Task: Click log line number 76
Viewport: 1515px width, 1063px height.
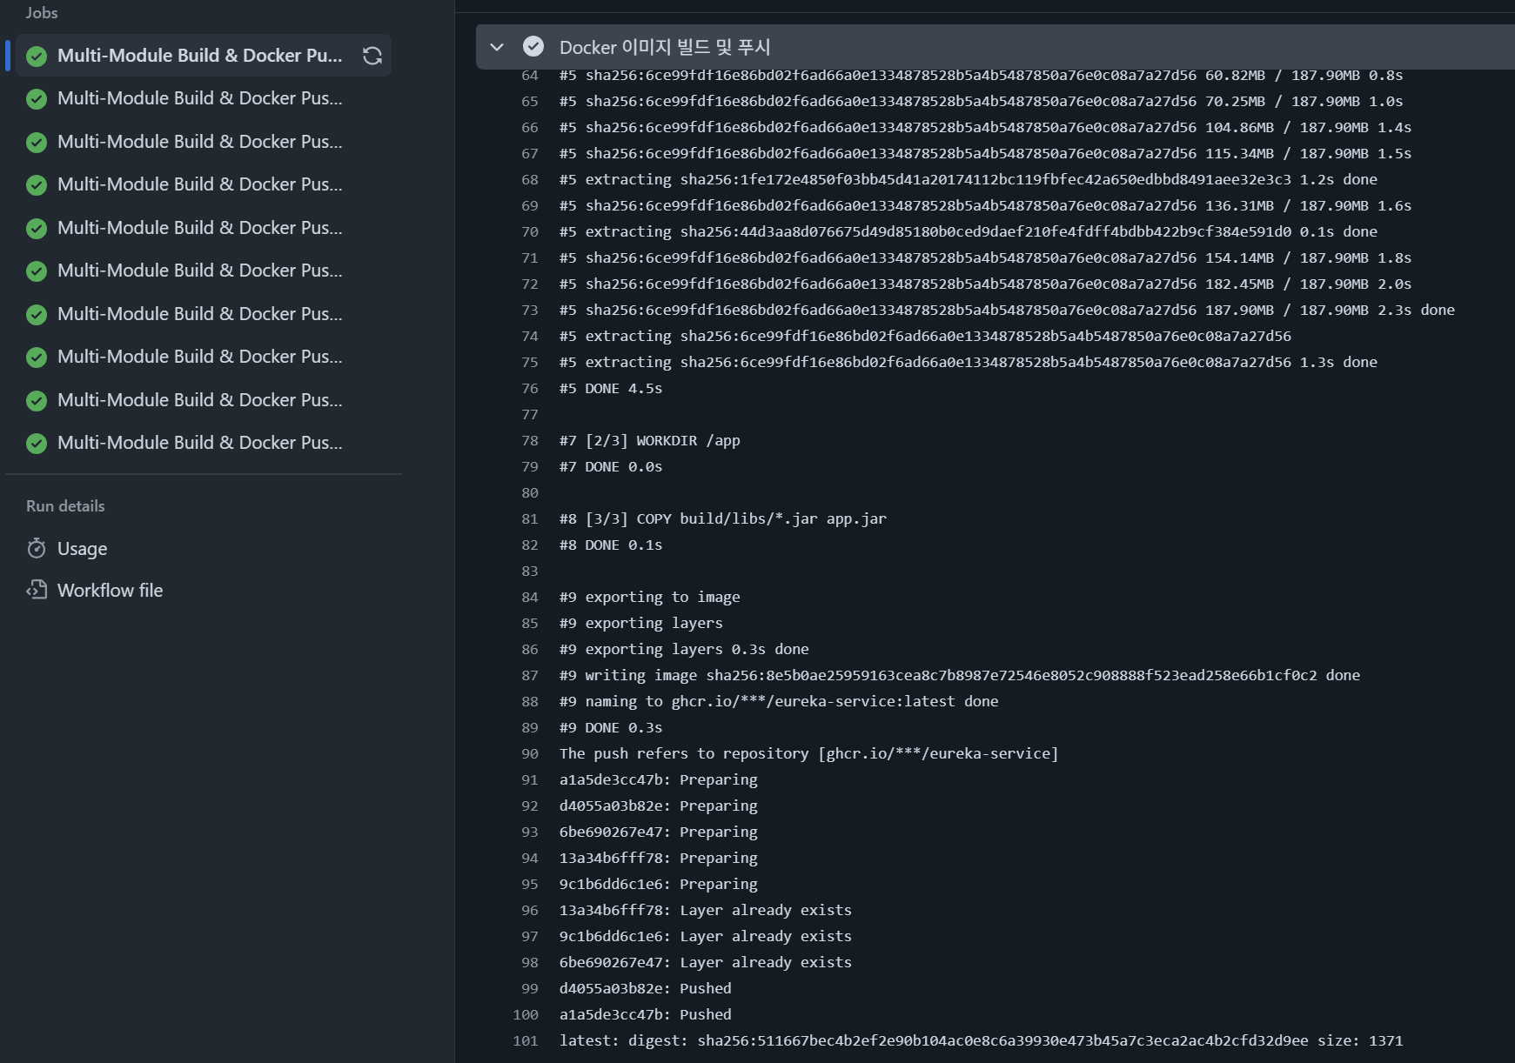Action: coord(530,389)
